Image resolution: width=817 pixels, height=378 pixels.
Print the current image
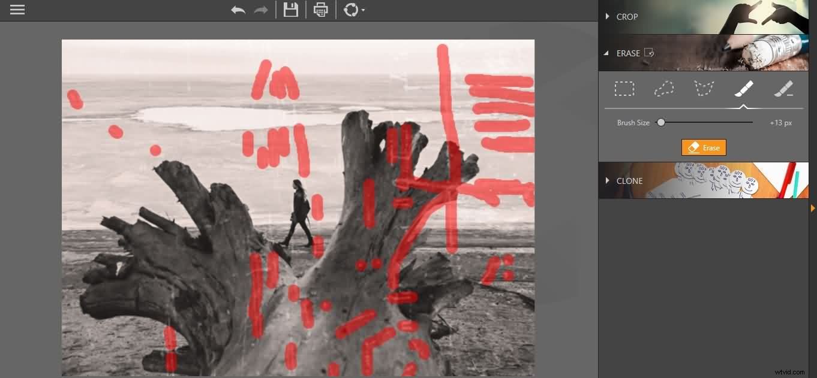321,10
